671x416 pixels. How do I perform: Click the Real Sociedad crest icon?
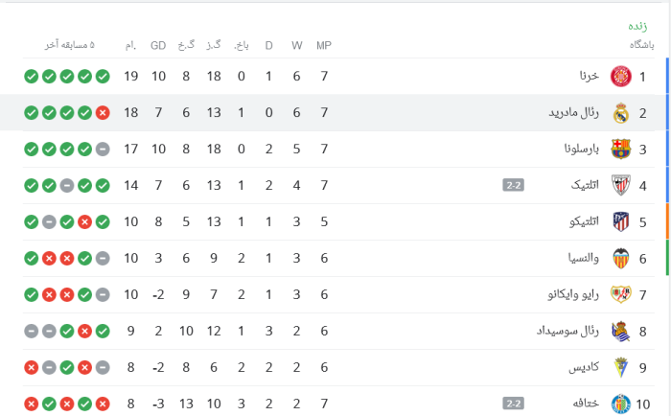(x=620, y=332)
